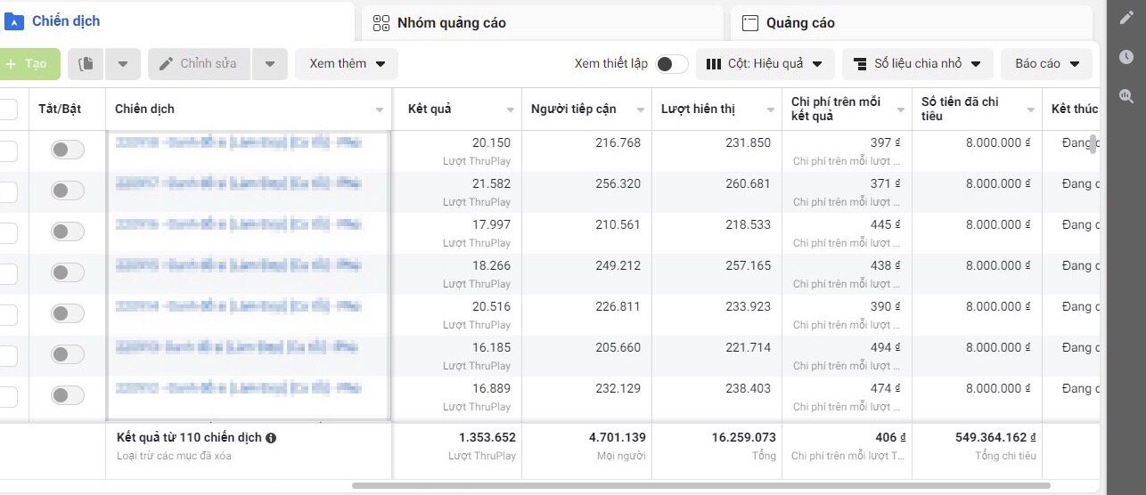
Task: Open the clock history icon in sidebar
Action: click(x=1126, y=57)
